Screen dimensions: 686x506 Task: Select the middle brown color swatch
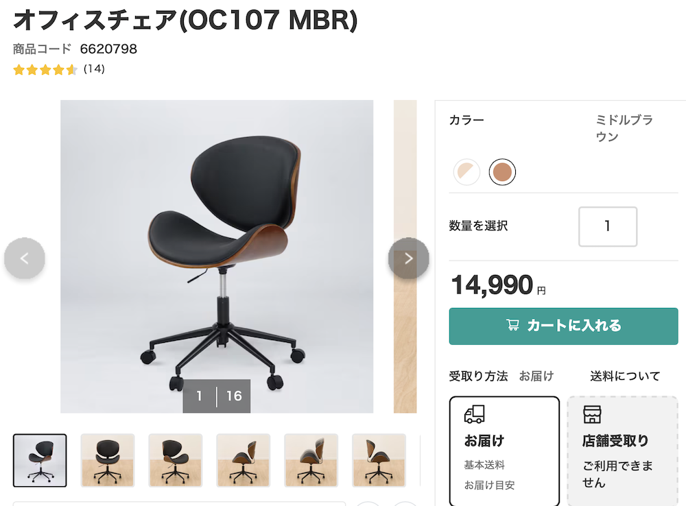coord(502,172)
